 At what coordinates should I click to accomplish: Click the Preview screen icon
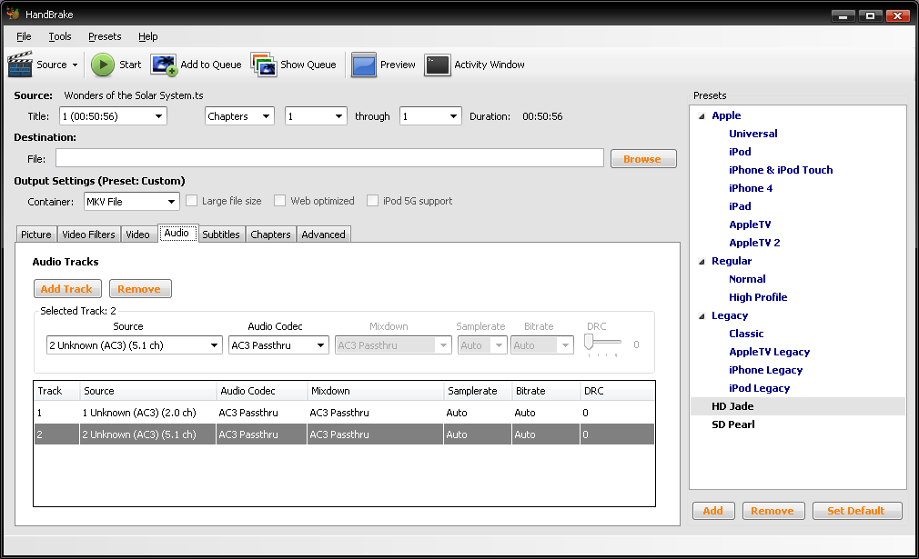[x=363, y=65]
